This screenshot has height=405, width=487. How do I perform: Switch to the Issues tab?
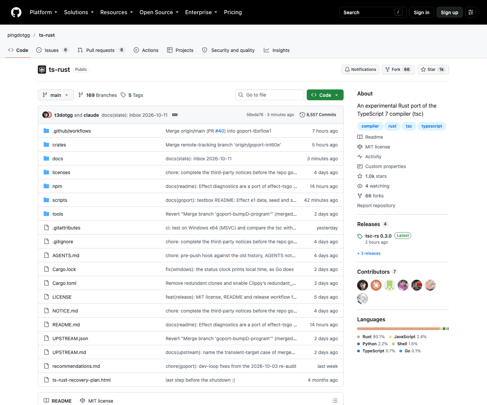(52, 50)
